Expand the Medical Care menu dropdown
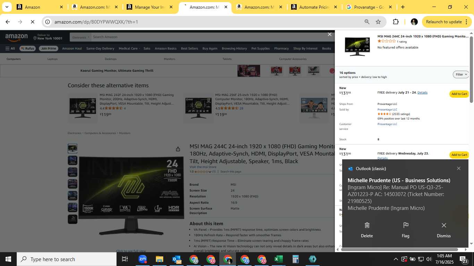The width and height of the screenshot is (474, 266). click(x=129, y=48)
